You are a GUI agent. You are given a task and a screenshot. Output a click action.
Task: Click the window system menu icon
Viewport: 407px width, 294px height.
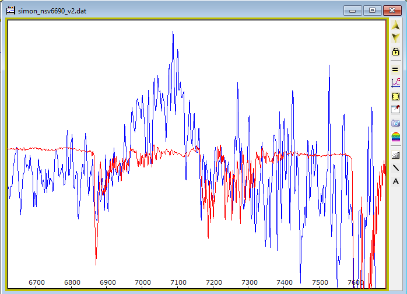(10, 10)
